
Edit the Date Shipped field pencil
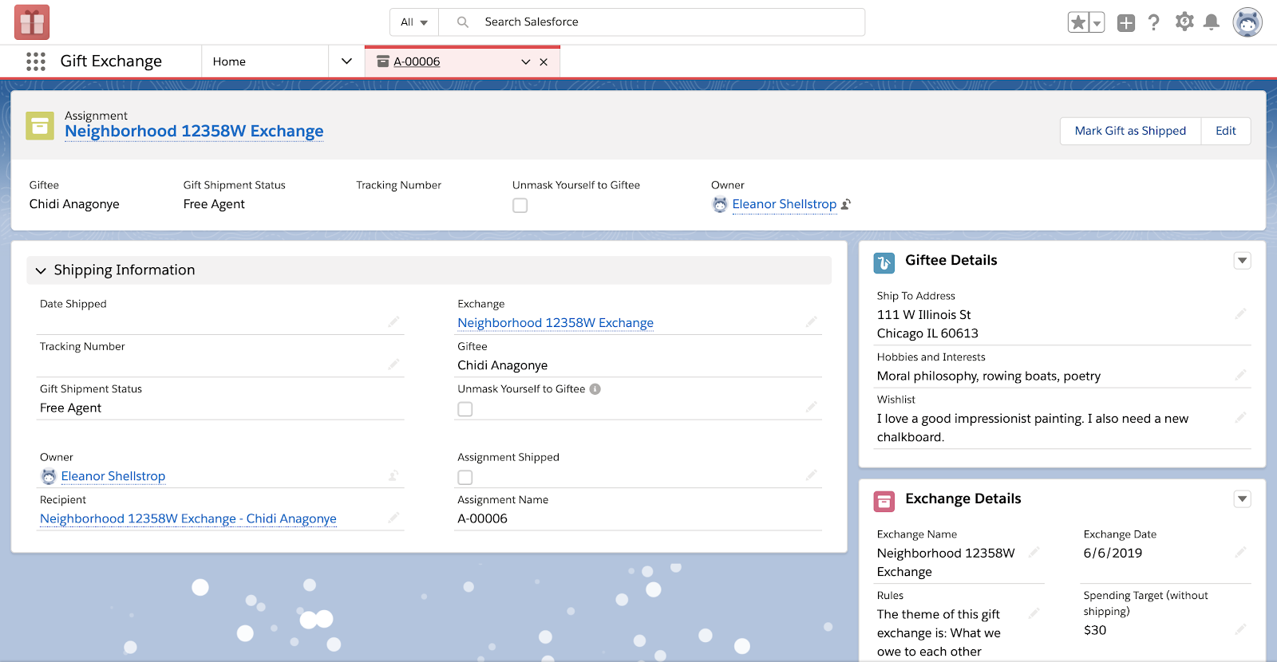393,321
